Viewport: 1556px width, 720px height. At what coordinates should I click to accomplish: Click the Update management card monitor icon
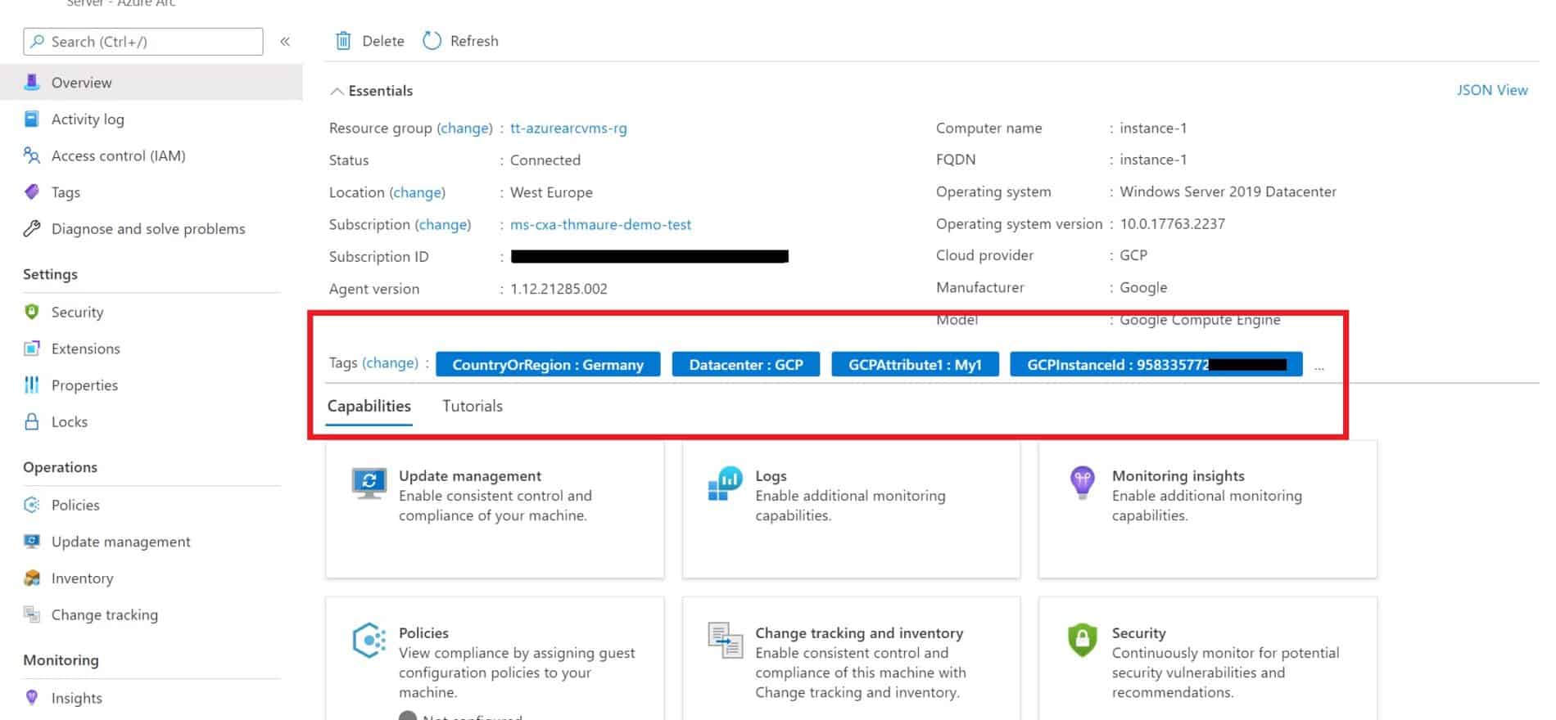pyautogui.click(x=369, y=483)
